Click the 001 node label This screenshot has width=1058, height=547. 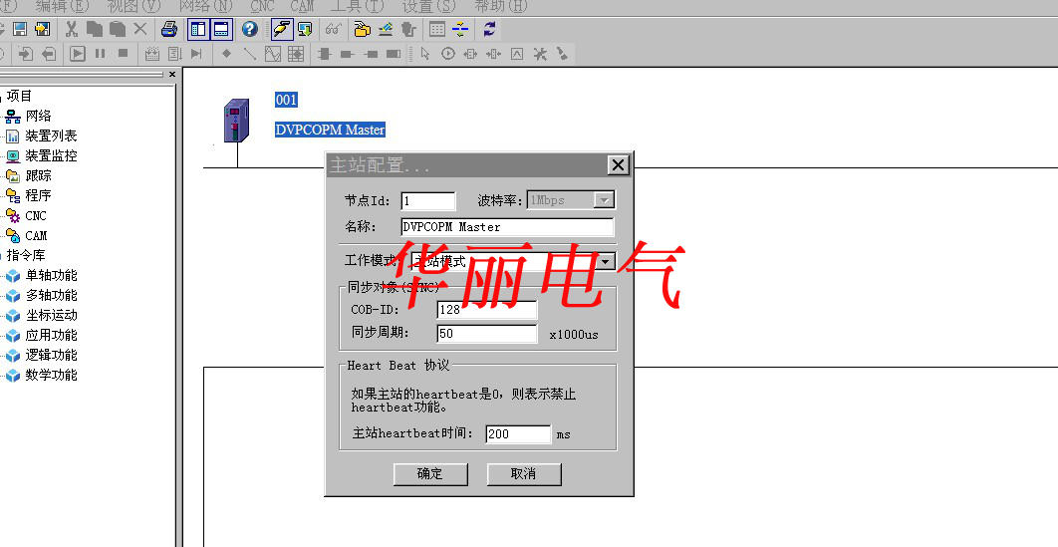point(286,100)
